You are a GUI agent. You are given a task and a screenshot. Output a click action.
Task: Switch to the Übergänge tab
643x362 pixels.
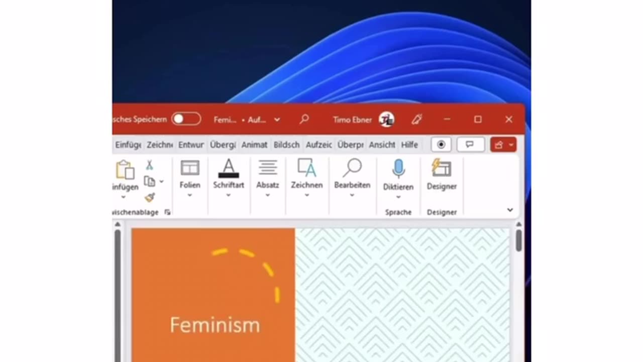(x=223, y=145)
